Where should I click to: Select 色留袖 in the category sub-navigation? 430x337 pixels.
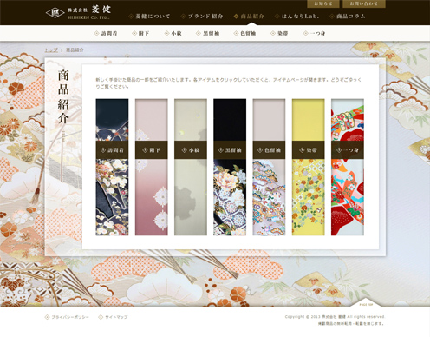[x=244, y=33]
